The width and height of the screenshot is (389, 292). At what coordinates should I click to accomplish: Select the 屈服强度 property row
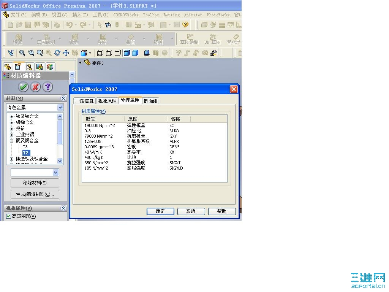click(154, 168)
